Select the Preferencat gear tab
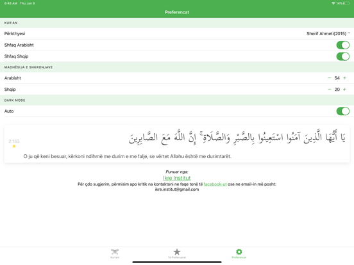This screenshot has height=265, width=354. coord(239,253)
